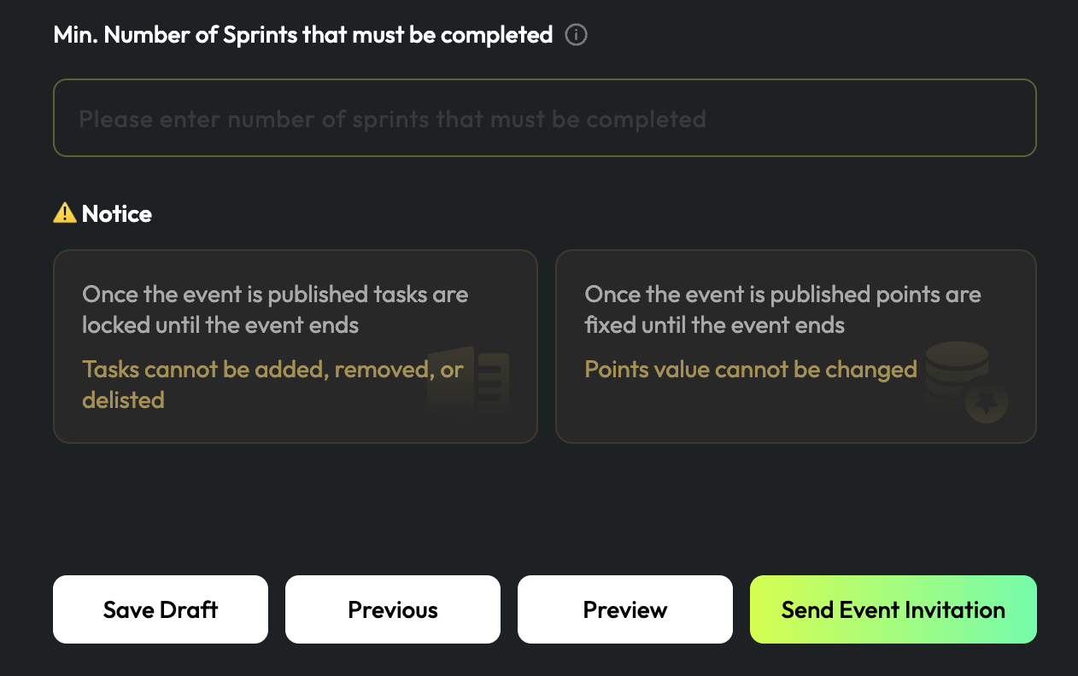The image size is (1078, 676).
Task: Click the Notice heading text
Action: [117, 213]
